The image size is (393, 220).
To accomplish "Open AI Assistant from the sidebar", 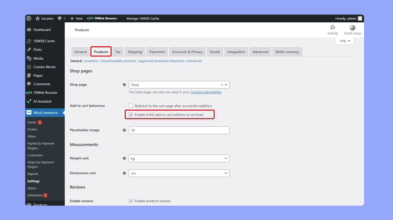I will point(42,101).
